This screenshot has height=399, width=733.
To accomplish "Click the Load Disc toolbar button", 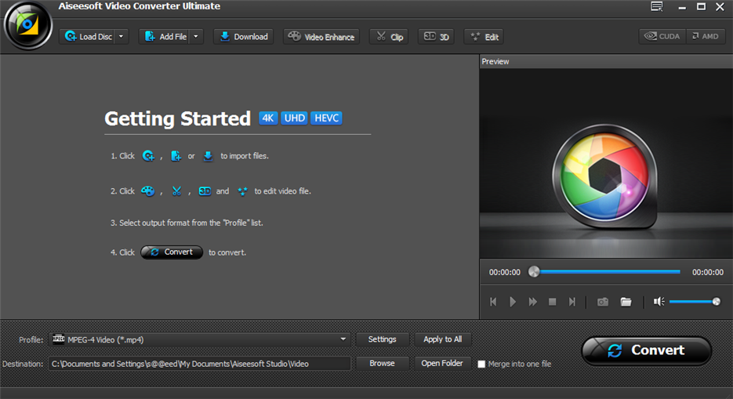I will tap(88, 37).
